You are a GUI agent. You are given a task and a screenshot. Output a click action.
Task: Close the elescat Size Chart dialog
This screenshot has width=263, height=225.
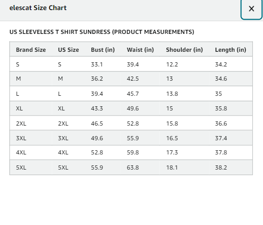click(x=252, y=9)
